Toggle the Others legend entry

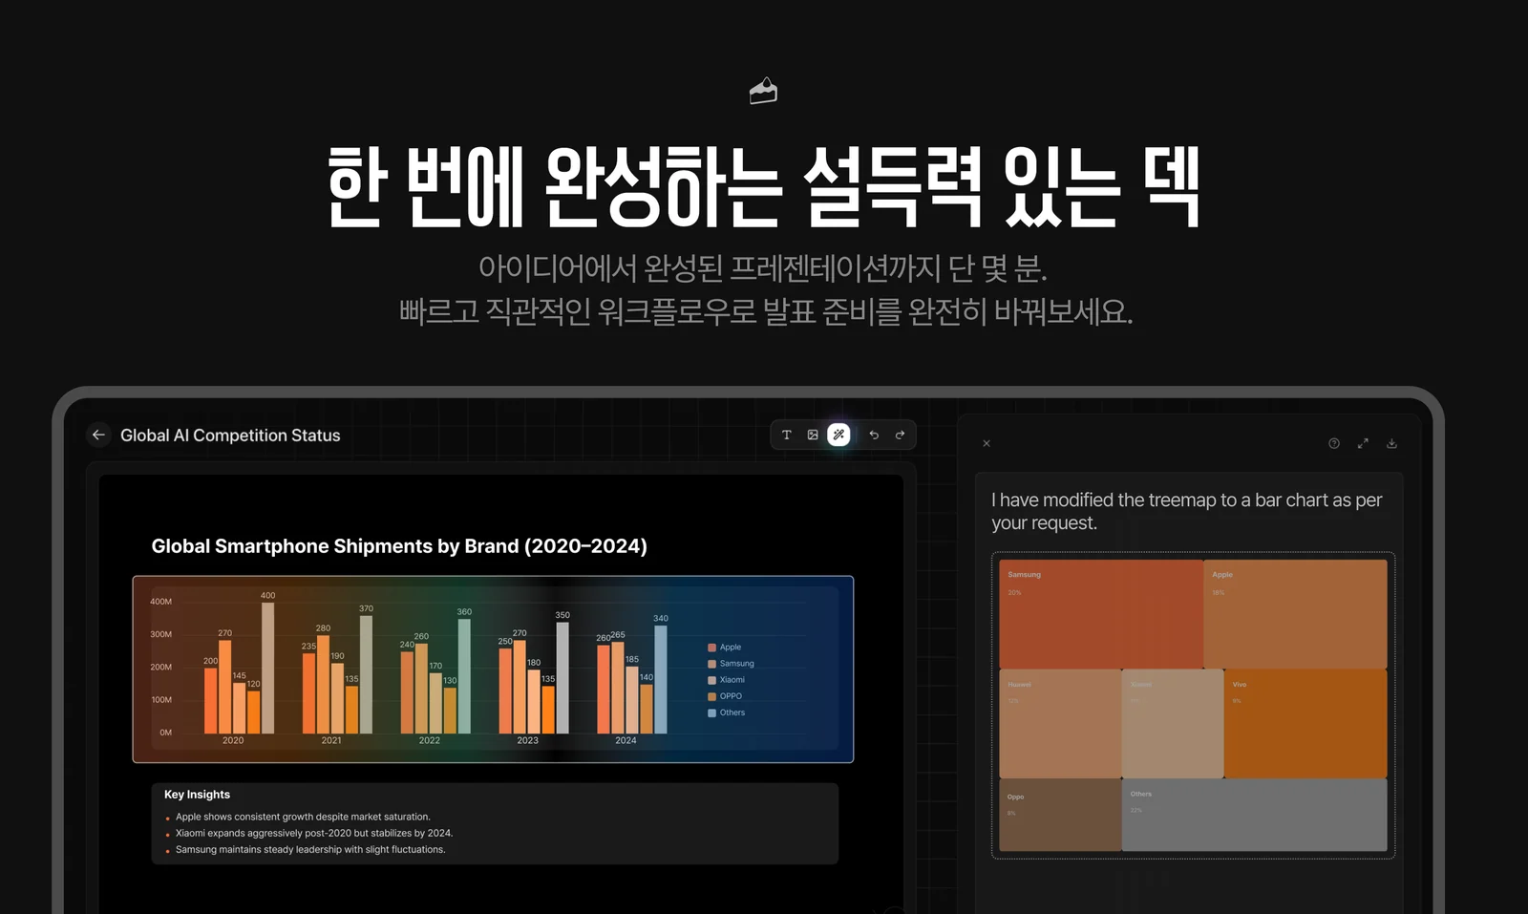coord(726,712)
